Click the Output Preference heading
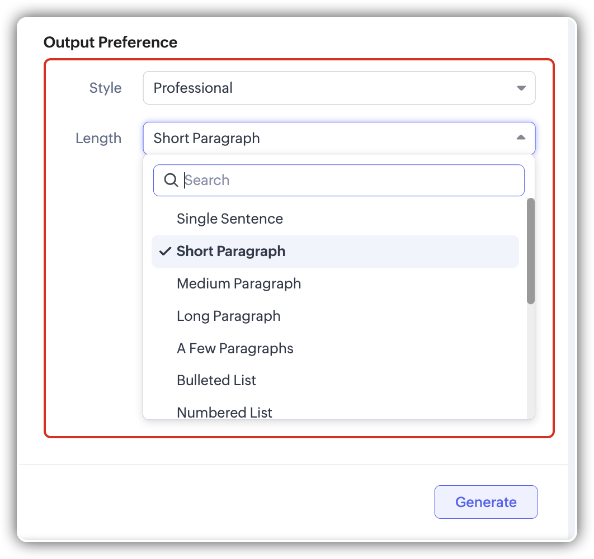 [x=110, y=42]
